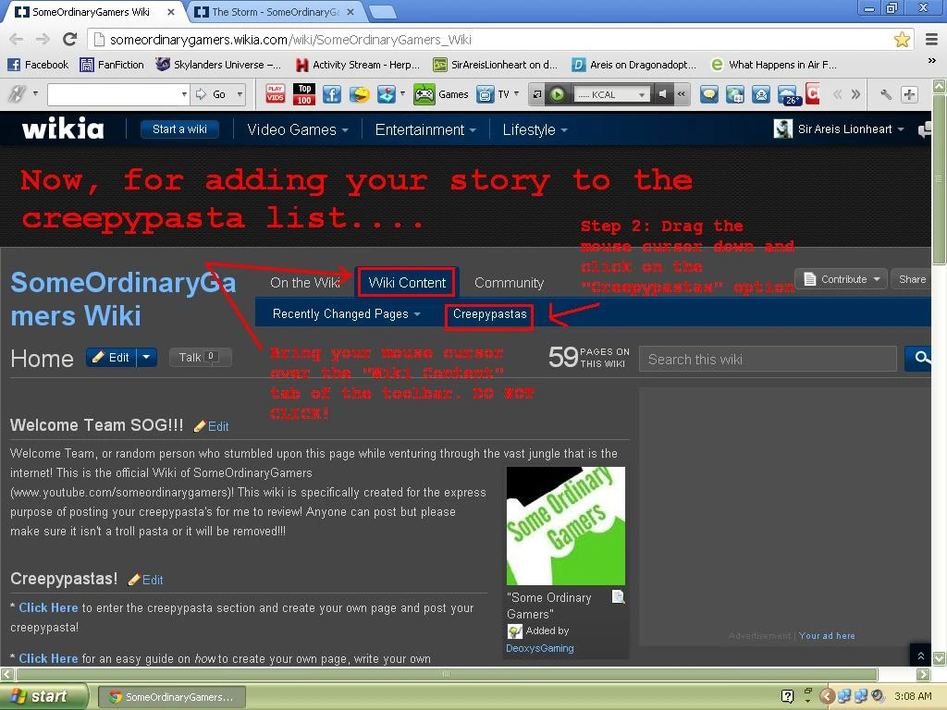
Task: Expand the Edit button dropdown arrow
Action: click(147, 358)
